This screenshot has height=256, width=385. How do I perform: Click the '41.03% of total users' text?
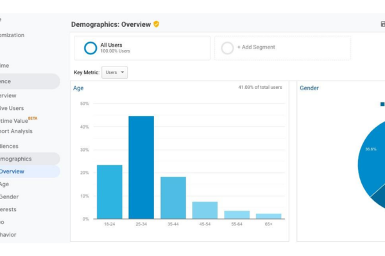point(260,87)
